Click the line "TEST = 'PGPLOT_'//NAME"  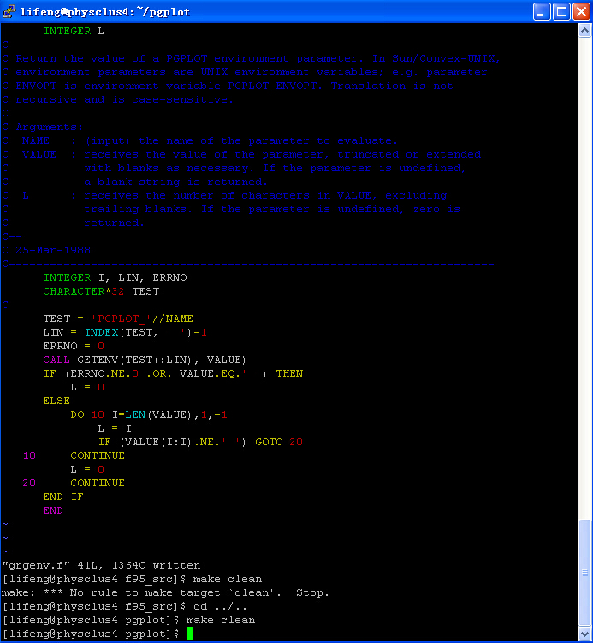(118, 319)
